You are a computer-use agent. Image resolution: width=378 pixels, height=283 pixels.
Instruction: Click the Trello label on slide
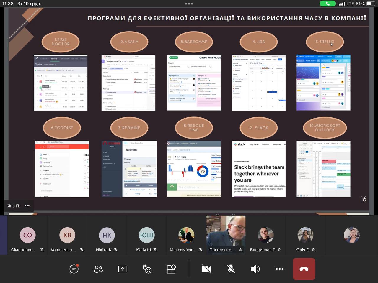(325, 42)
